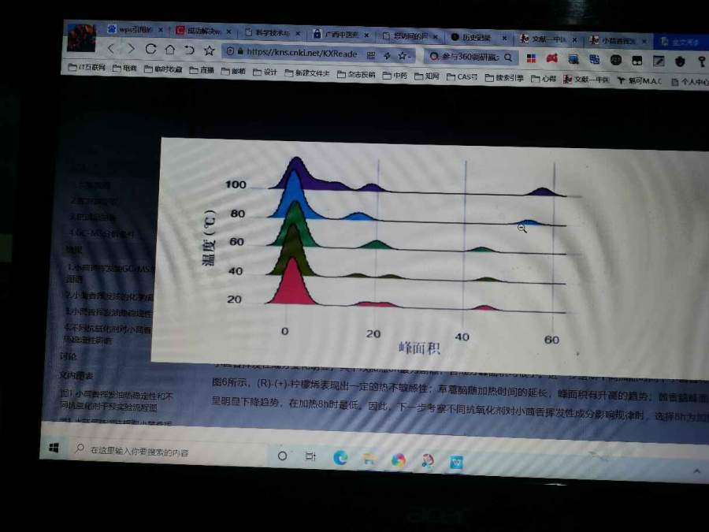
Task: Open Microsoft Edge from the taskbar
Action: tap(340, 458)
